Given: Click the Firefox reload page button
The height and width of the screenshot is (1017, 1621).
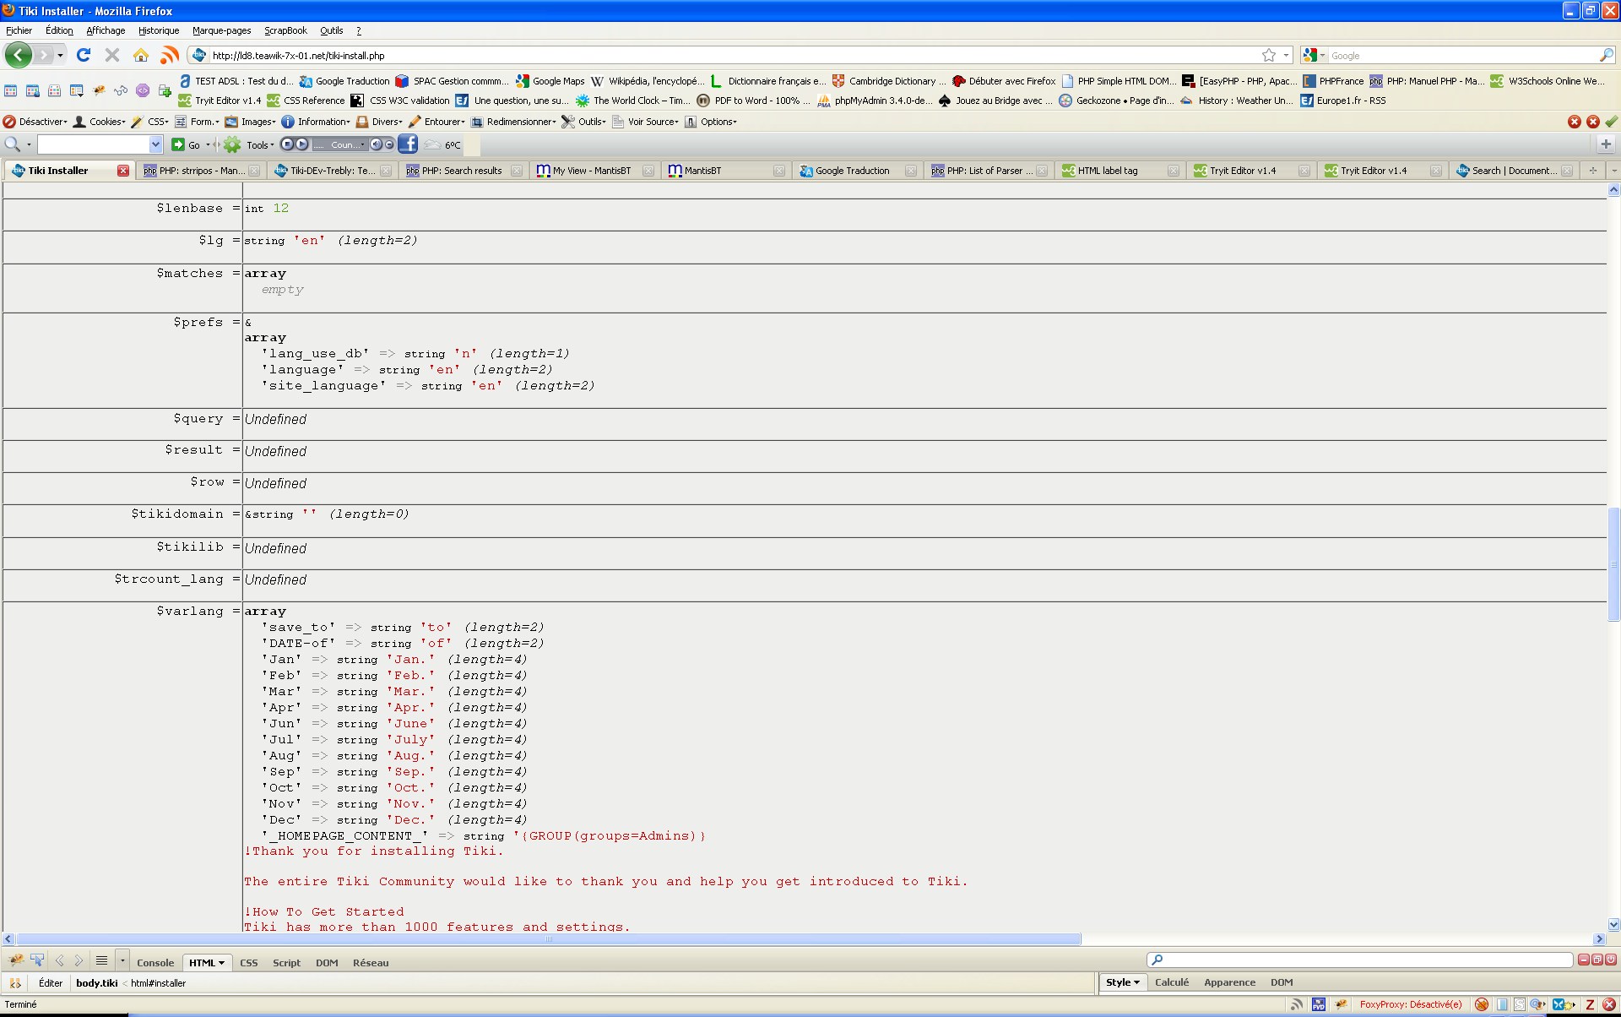Looking at the screenshot, I should click(x=84, y=55).
